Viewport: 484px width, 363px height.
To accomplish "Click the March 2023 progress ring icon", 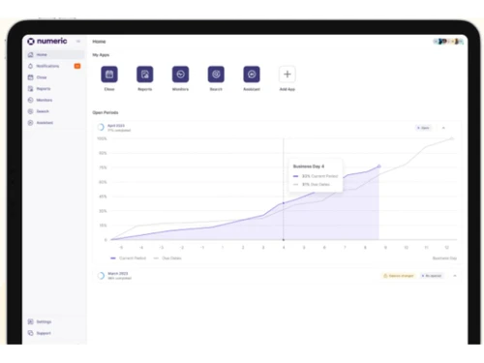I will click(x=101, y=276).
